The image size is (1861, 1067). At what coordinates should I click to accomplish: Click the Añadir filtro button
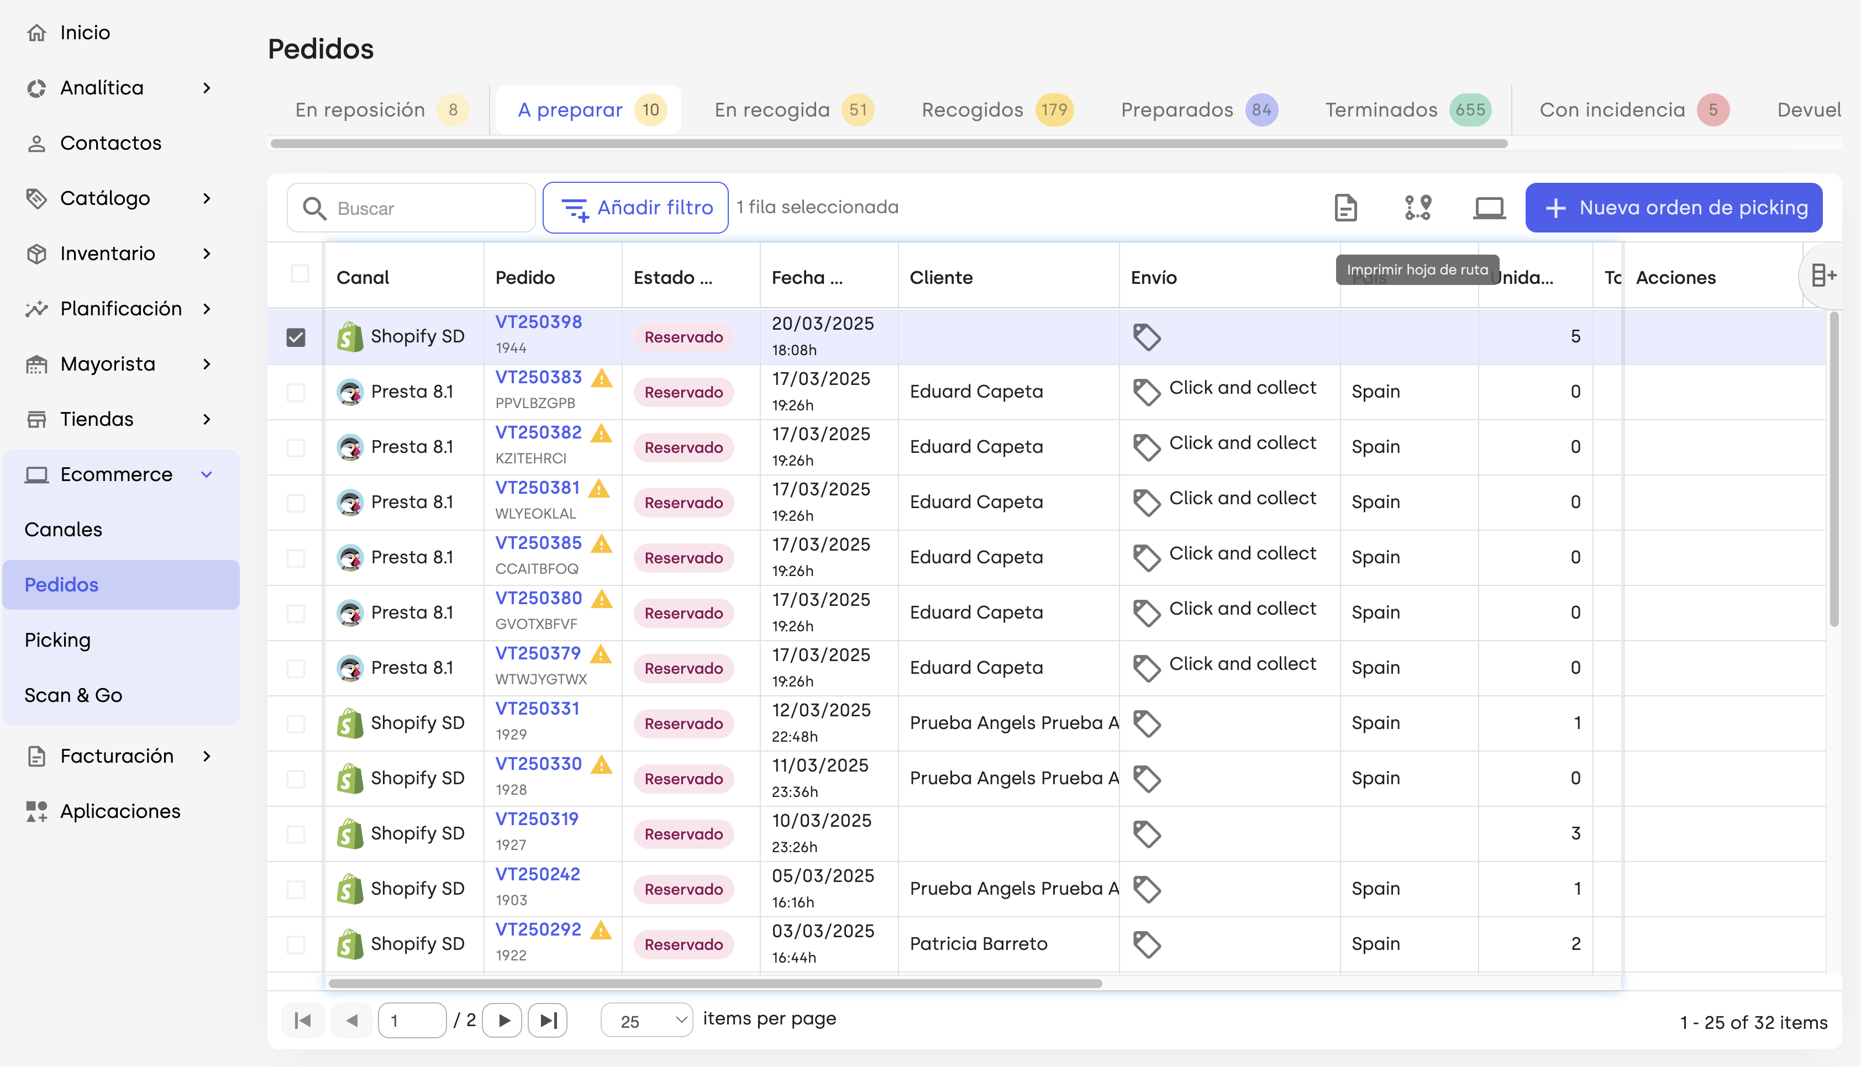(x=635, y=208)
